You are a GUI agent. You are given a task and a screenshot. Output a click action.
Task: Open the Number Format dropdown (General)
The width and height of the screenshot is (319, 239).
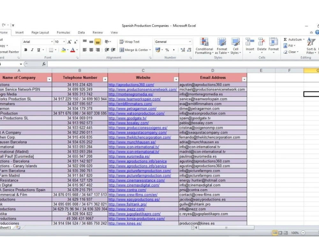click(190, 42)
